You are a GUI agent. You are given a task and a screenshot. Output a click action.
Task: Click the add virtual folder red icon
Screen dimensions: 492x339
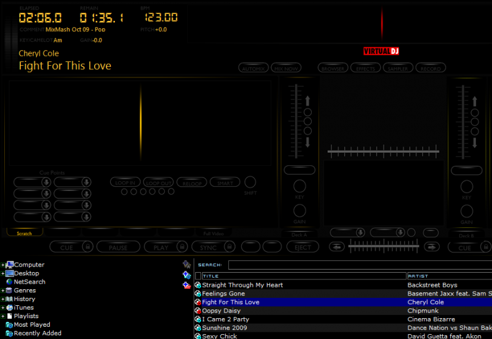tap(187, 285)
